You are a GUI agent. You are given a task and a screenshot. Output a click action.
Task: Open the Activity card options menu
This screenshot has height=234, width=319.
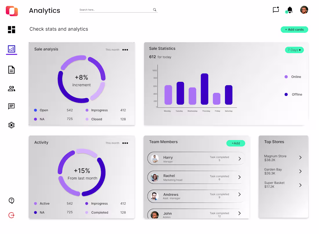click(x=125, y=143)
